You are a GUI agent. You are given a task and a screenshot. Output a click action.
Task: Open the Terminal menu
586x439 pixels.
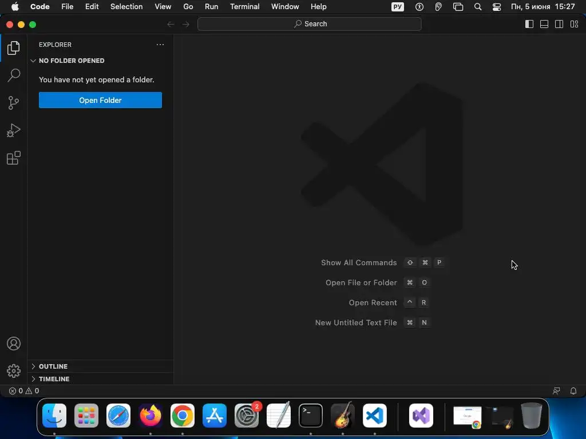[x=244, y=7]
